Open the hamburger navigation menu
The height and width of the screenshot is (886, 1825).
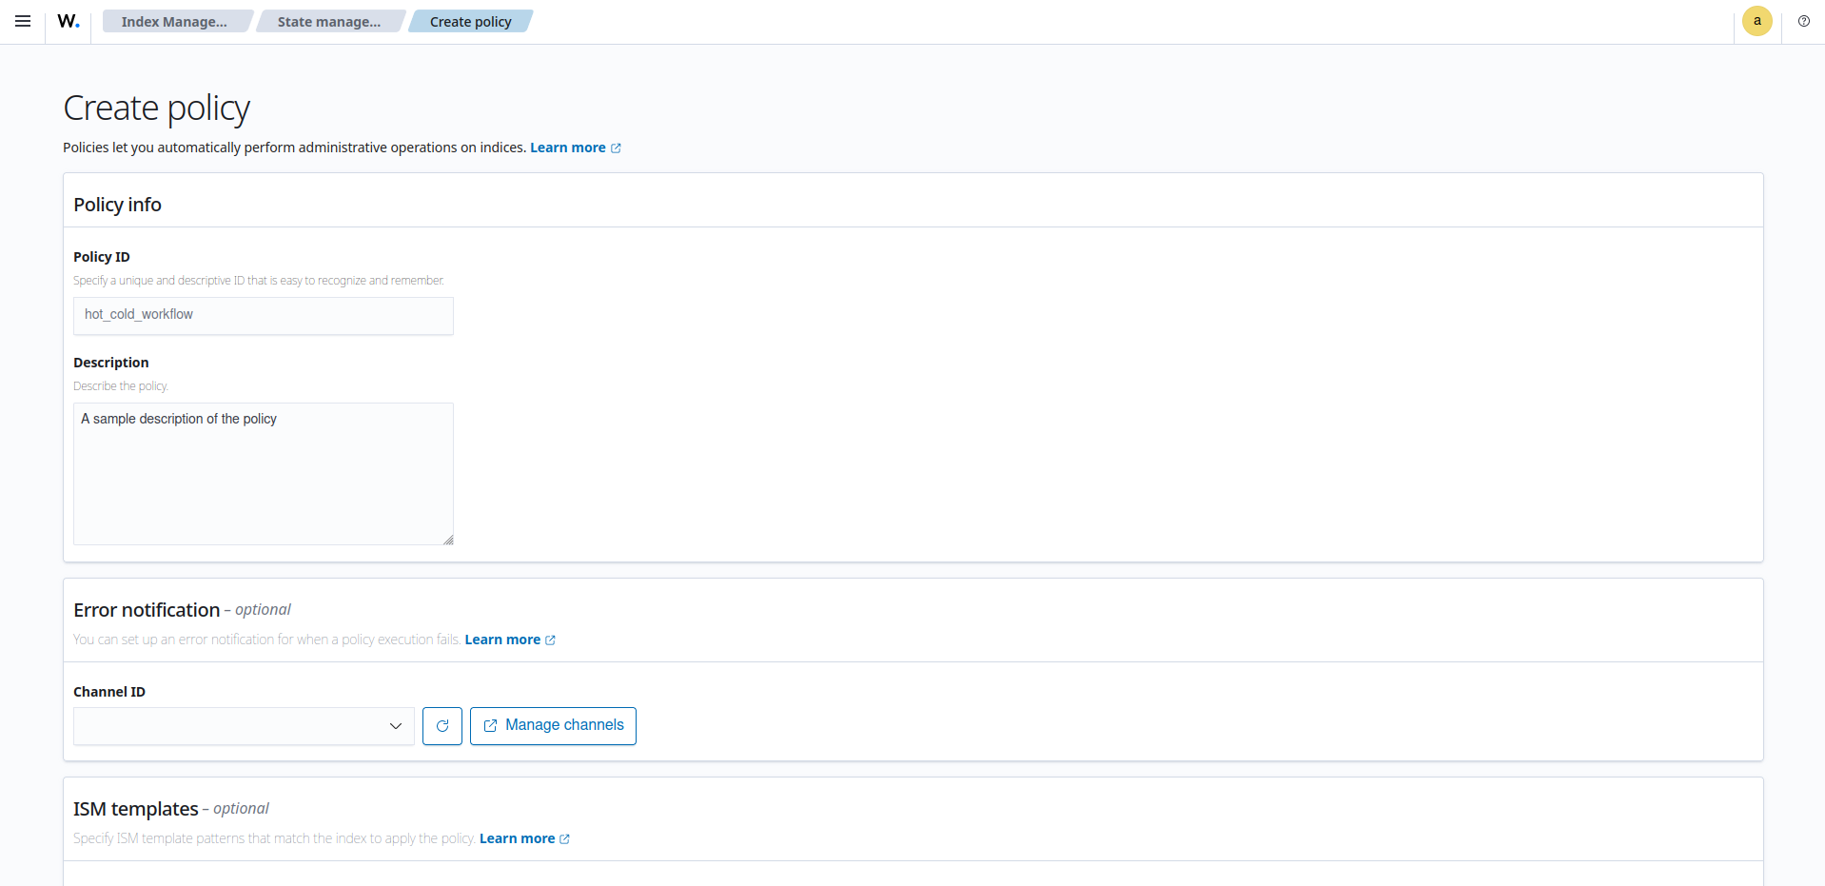pos(23,21)
